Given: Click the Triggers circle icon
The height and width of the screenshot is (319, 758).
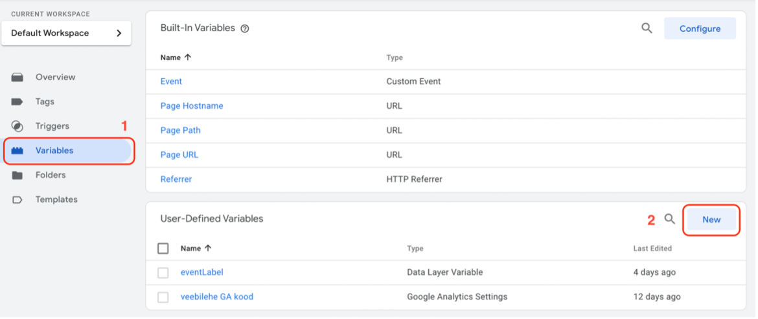Looking at the screenshot, I should click(x=17, y=126).
